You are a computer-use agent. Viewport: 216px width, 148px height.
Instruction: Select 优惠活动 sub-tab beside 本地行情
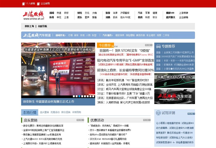click(x=55, y=112)
